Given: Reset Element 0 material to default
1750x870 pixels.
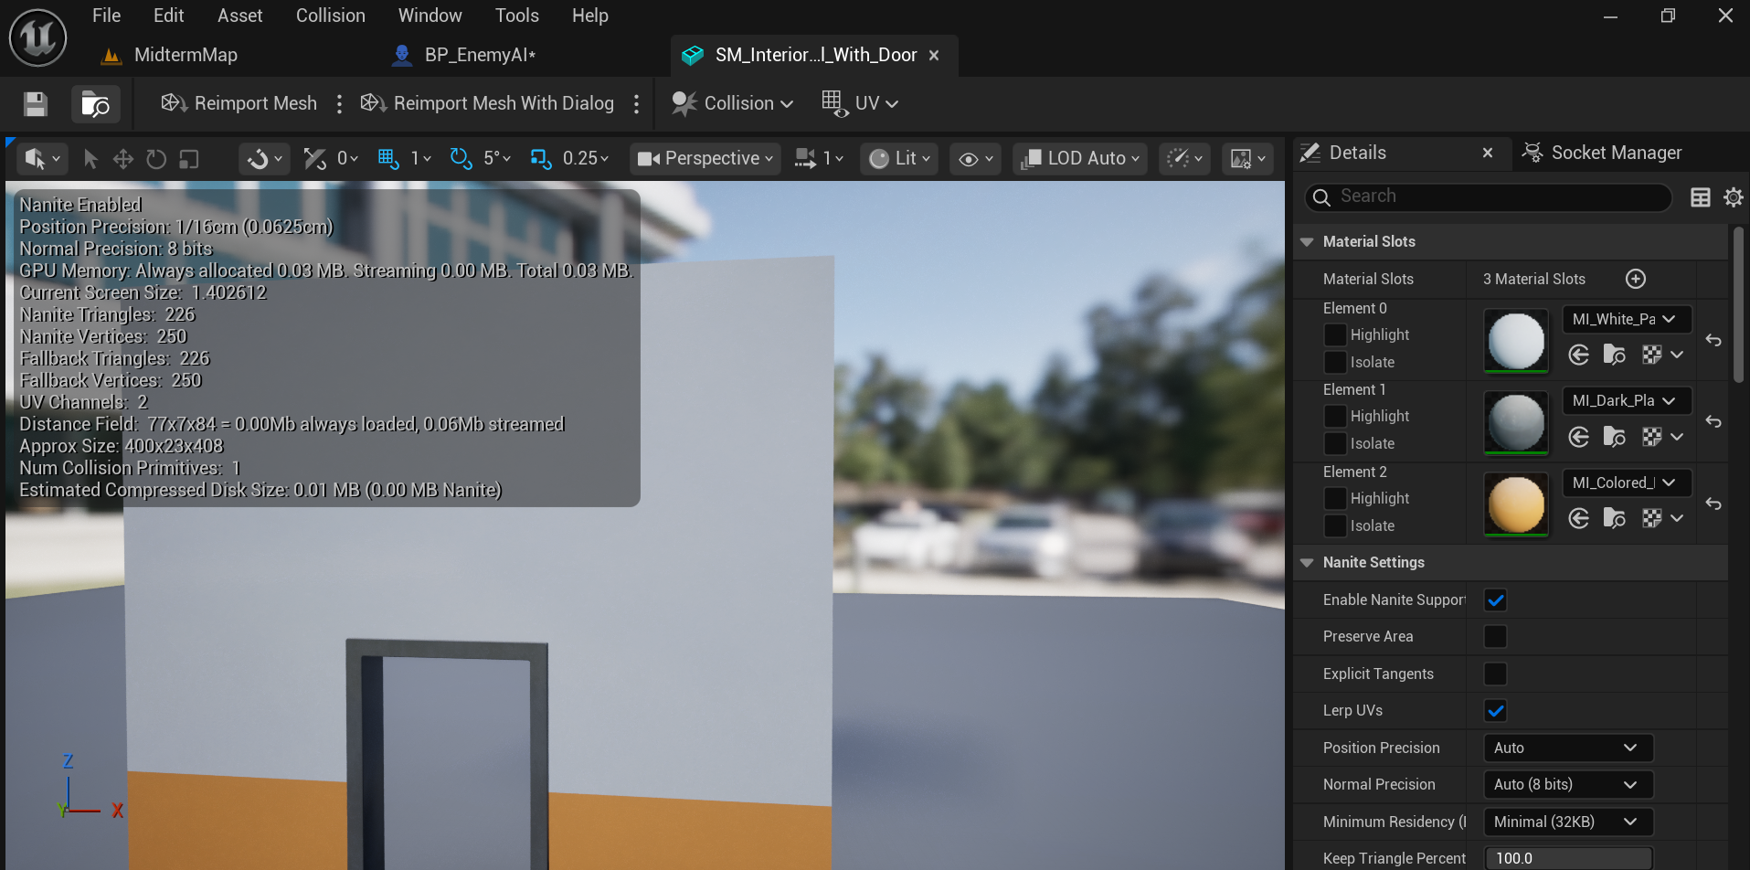Looking at the screenshot, I should point(1713,341).
